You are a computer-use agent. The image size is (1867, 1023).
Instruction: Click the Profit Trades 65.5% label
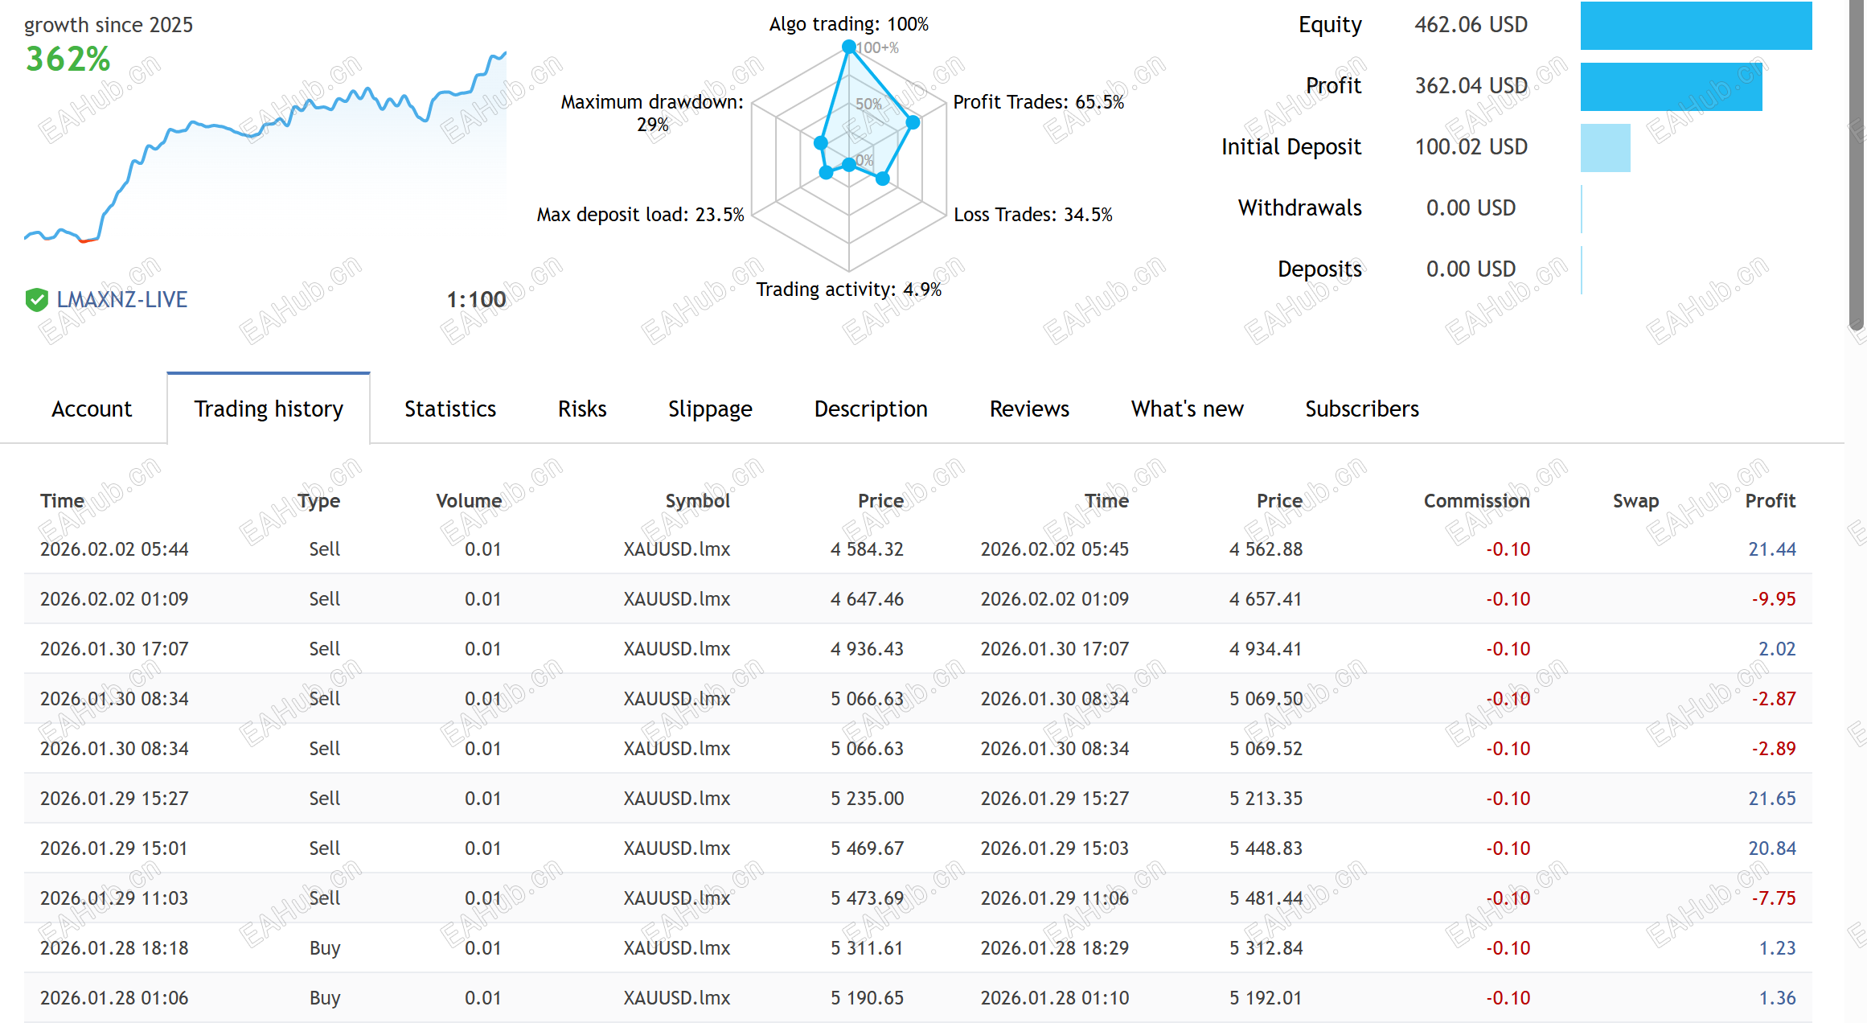pos(1038,102)
